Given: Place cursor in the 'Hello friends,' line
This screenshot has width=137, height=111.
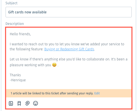Looking at the screenshot, I should click(20, 34).
